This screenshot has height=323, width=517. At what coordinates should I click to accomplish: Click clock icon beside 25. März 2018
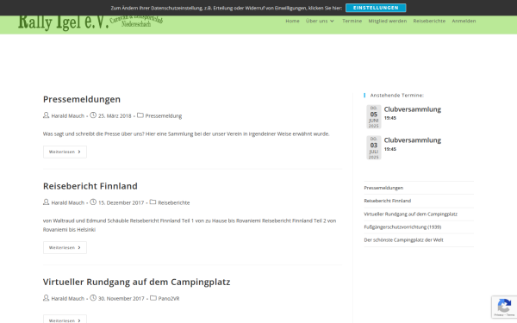tap(93, 115)
